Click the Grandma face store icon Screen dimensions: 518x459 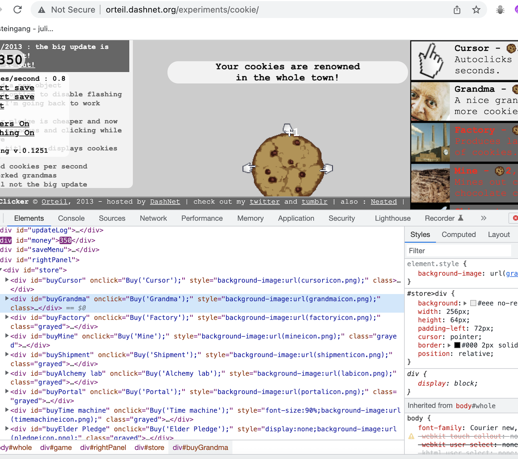430,101
